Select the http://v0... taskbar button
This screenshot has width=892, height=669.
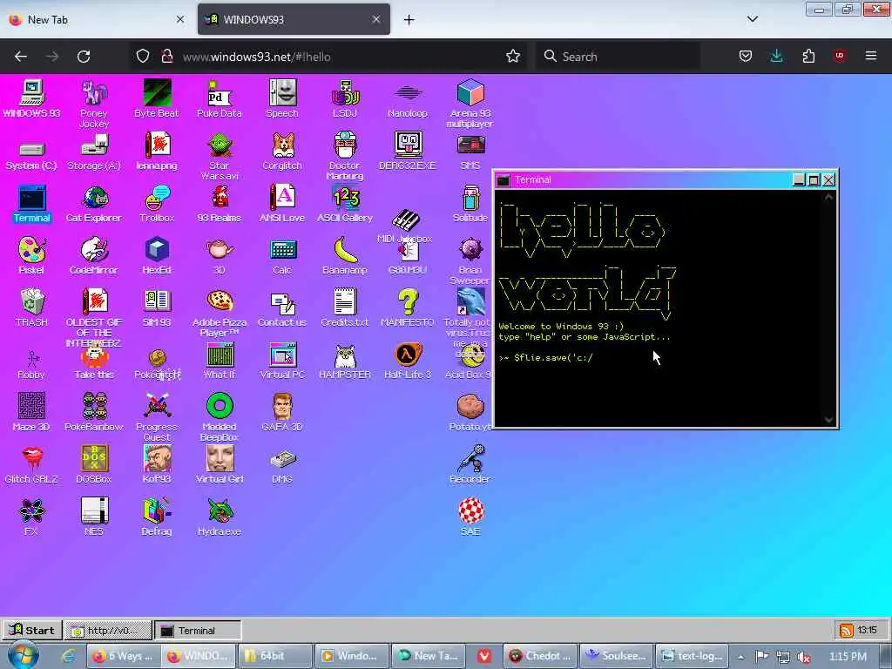[x=107, y=631]
